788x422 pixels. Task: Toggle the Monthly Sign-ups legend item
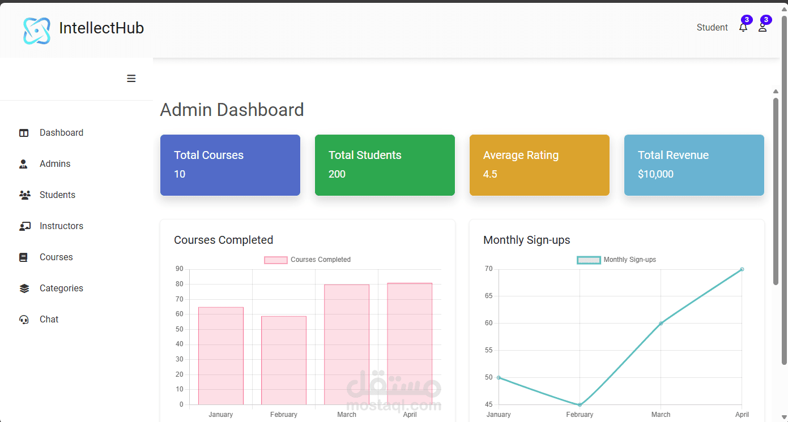click(616, 260)
